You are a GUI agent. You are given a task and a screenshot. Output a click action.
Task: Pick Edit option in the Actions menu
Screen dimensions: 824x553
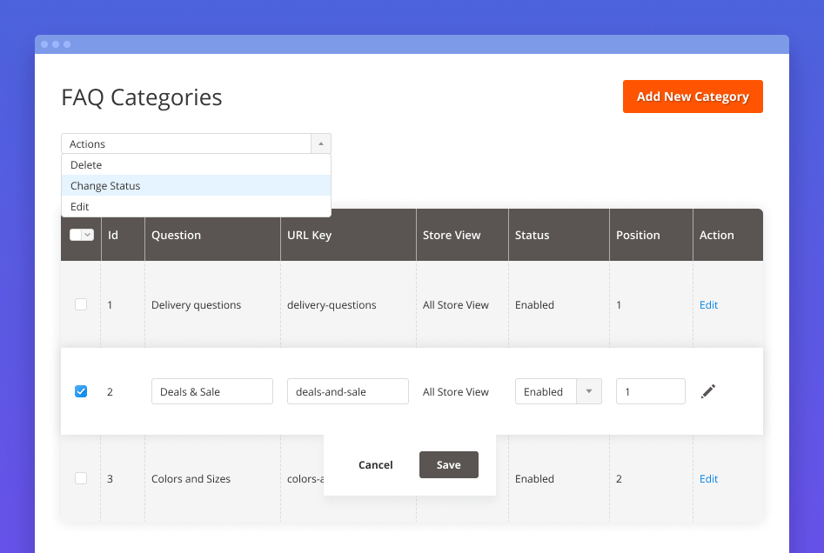(x=80, y=207)
